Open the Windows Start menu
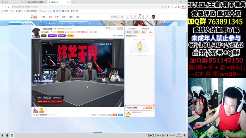This screenshot has height=138, width=246. (x=2, y=136)
